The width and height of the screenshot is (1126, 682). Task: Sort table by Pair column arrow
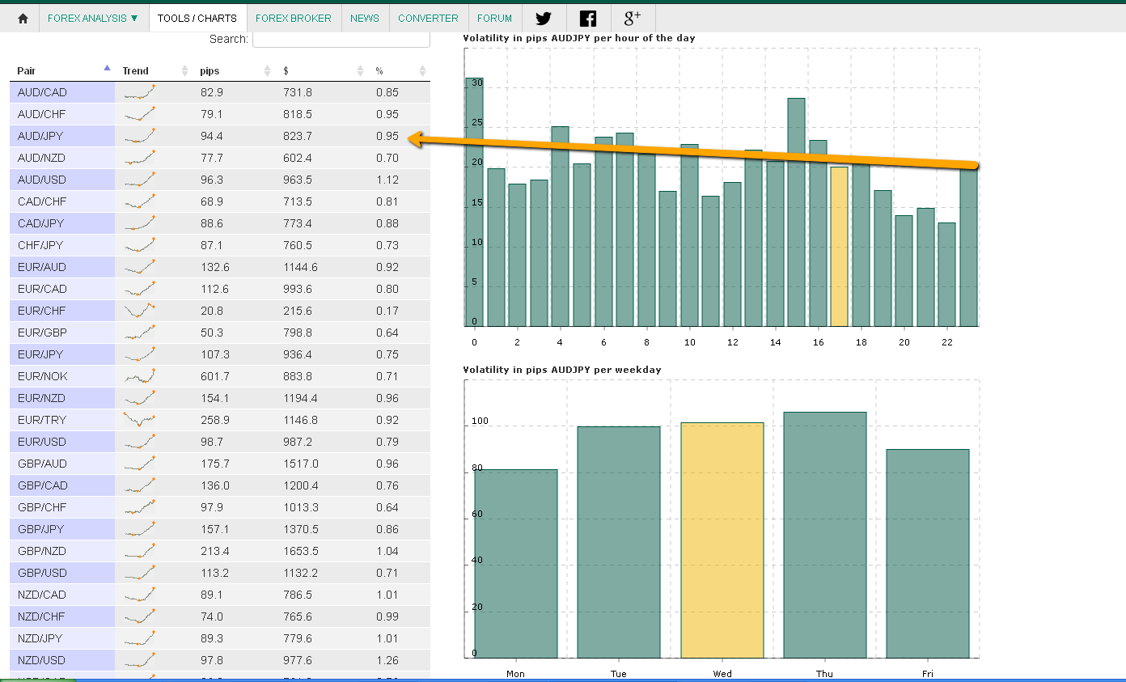pyautogui.click(x=107, y=70)
